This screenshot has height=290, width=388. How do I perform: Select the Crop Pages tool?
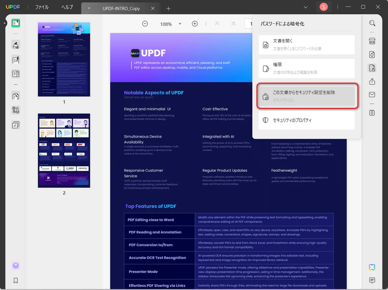click(x=16, y=110)
